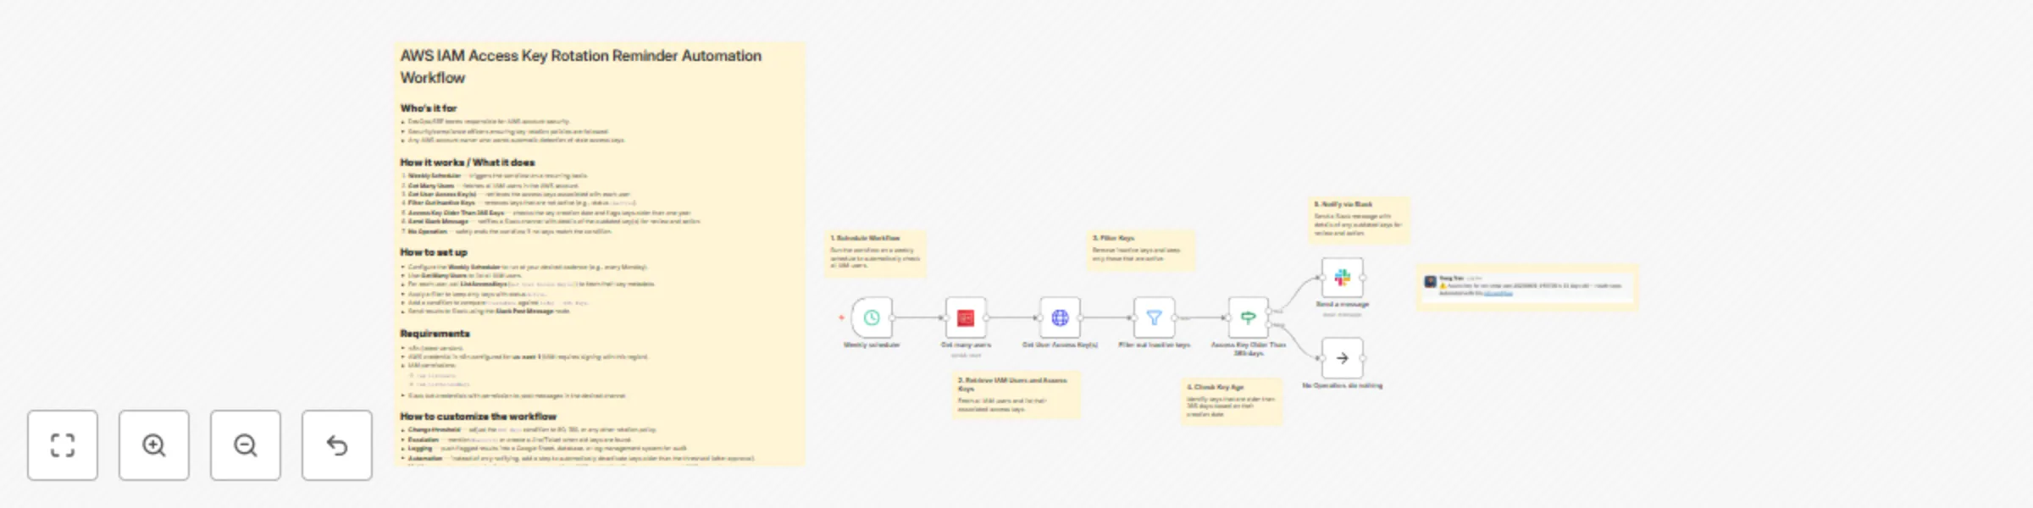This screenshot has width=2033, height=508.
Task: Click the 'AWS IAM Access Key Rotation Reminder' title
Action: [580, 66]
